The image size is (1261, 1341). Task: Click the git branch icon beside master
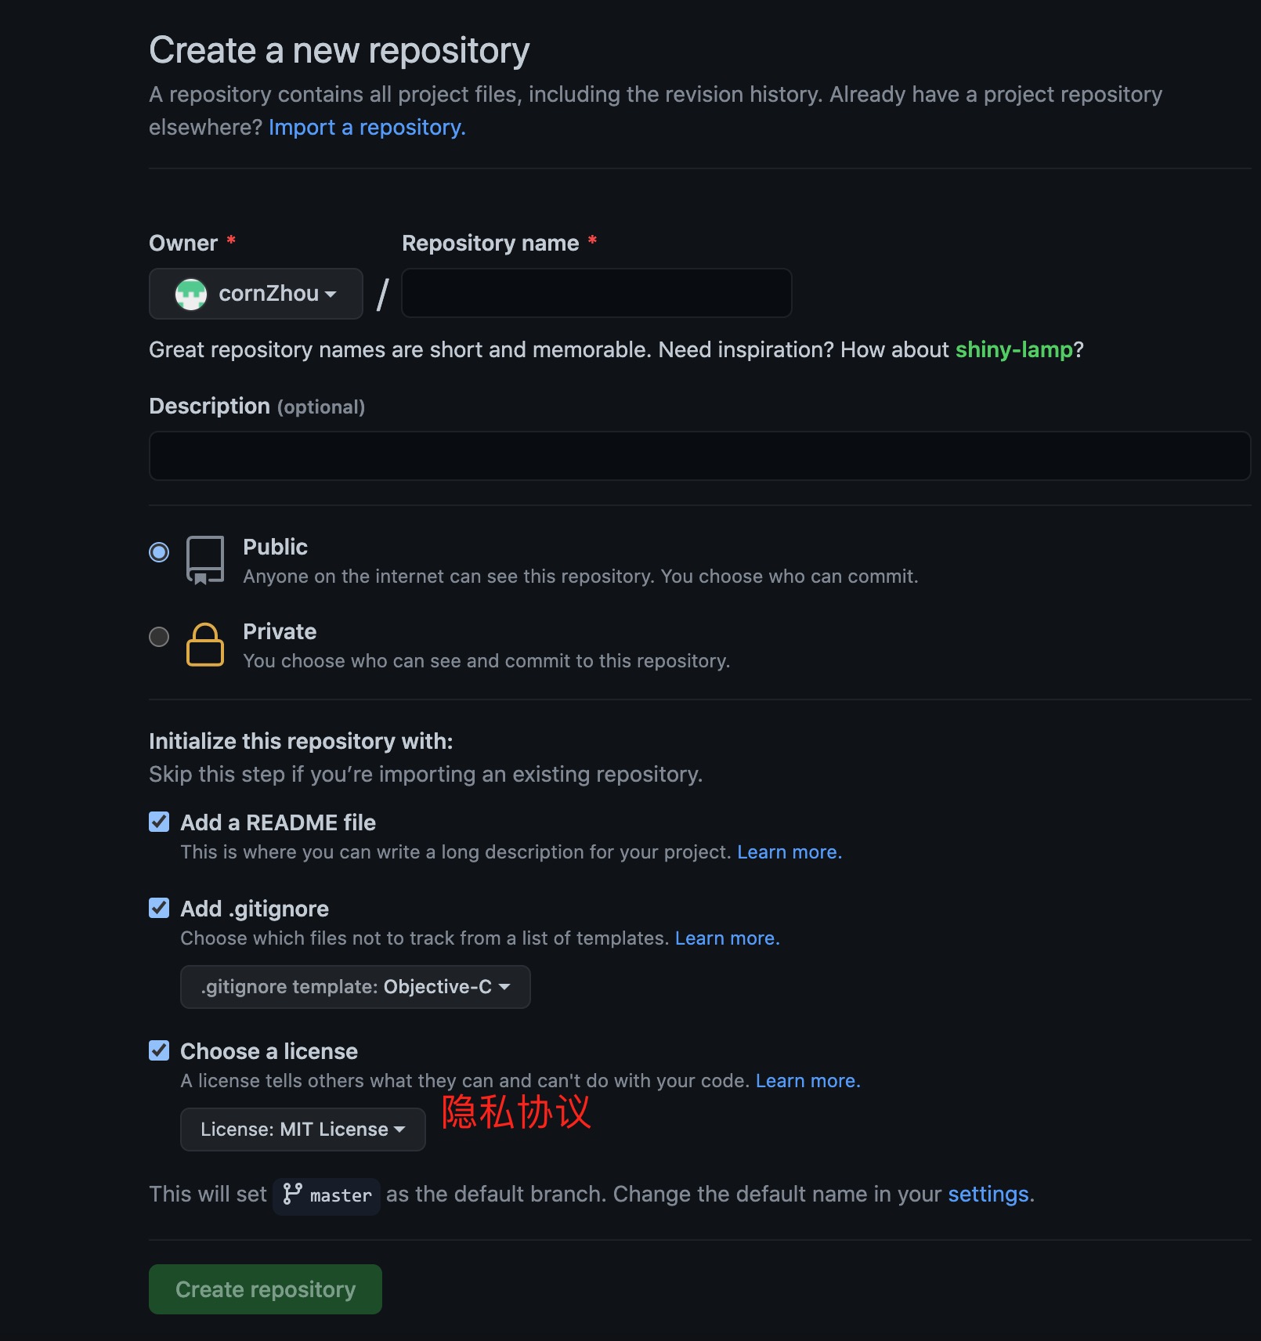coord(292,1194)
